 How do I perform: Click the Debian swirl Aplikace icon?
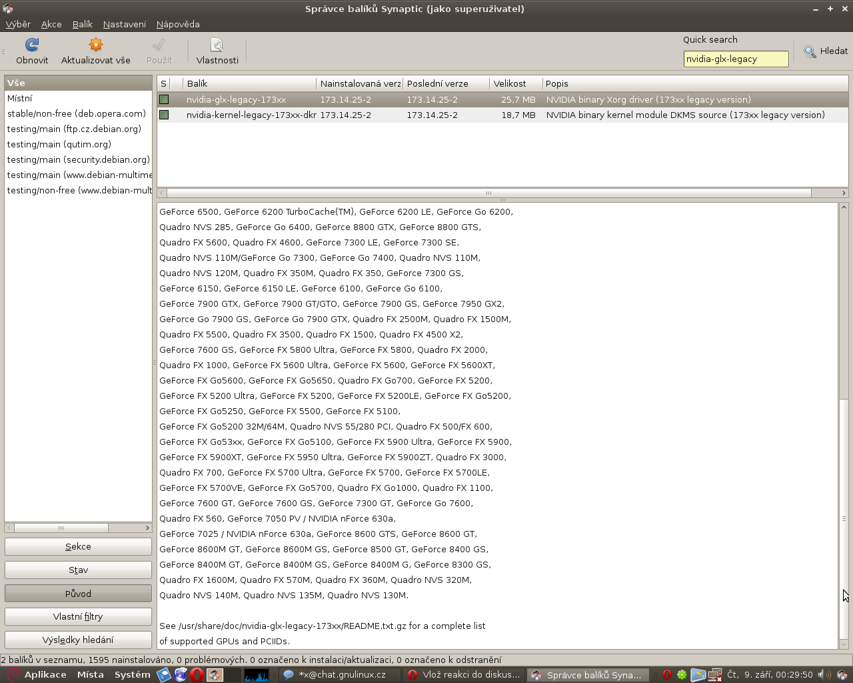coord(13,675)
